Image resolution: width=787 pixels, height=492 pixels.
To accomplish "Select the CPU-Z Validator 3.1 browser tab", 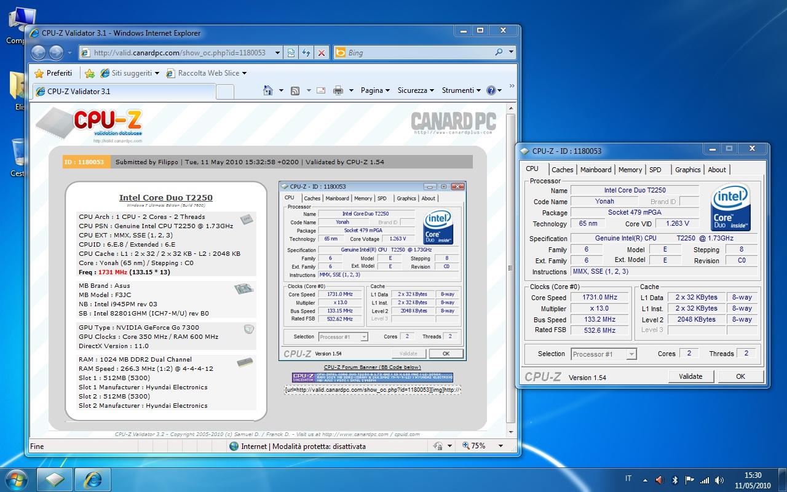I will (124, 92).
